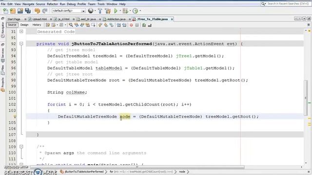Collapse the method fold at line 92
Image resolution: width=312 pixels, height=175 pixels.
pyautogui.click(x=21, y=44)
